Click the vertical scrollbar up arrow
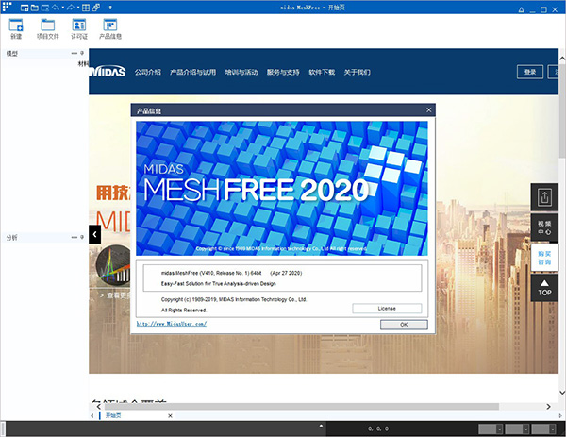This screenshot has height=437, width=566. click(562, 59)
